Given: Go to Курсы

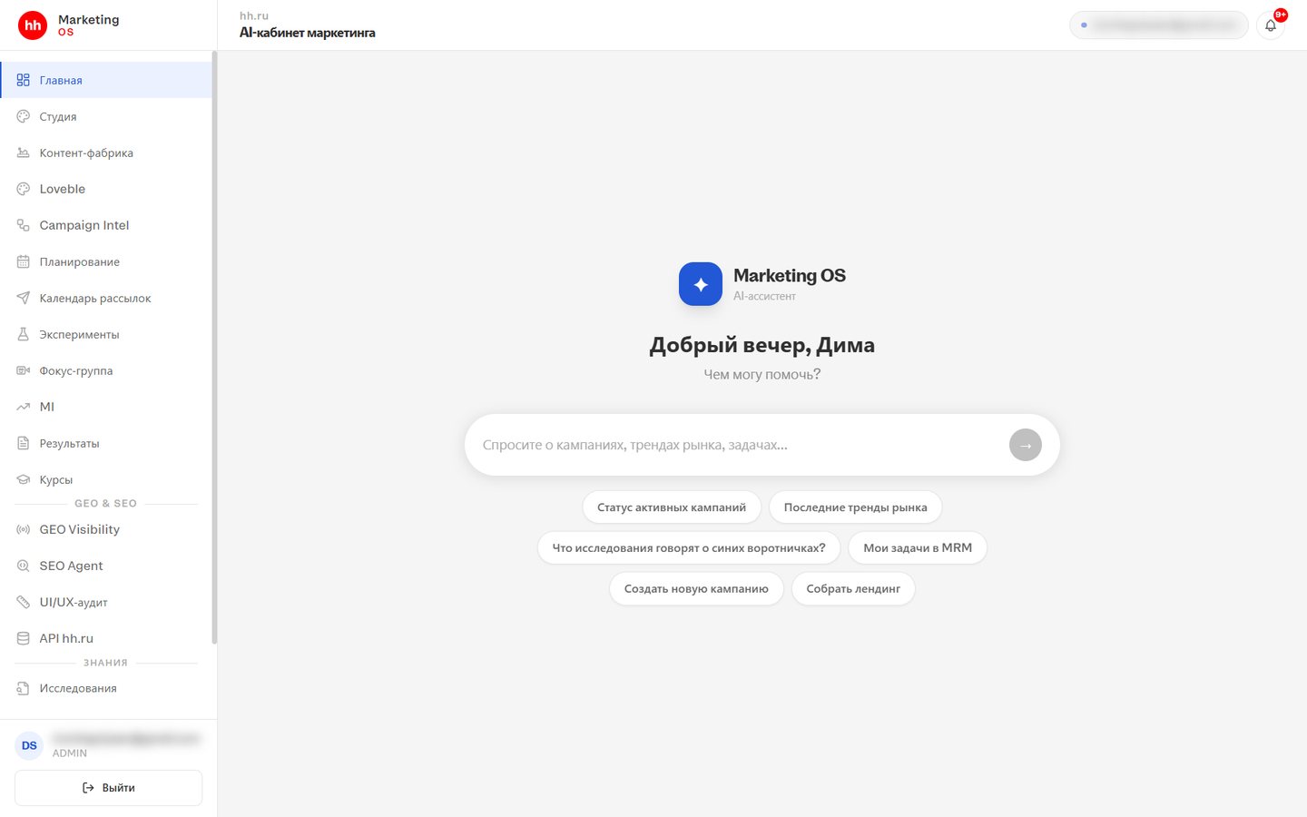Looking at the screenshot, I should click(106, 479).
